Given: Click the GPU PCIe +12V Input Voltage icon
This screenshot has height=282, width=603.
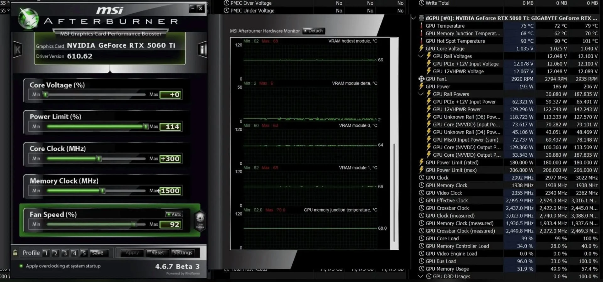Looking at the screenshot, I should [x=429, y=64].
